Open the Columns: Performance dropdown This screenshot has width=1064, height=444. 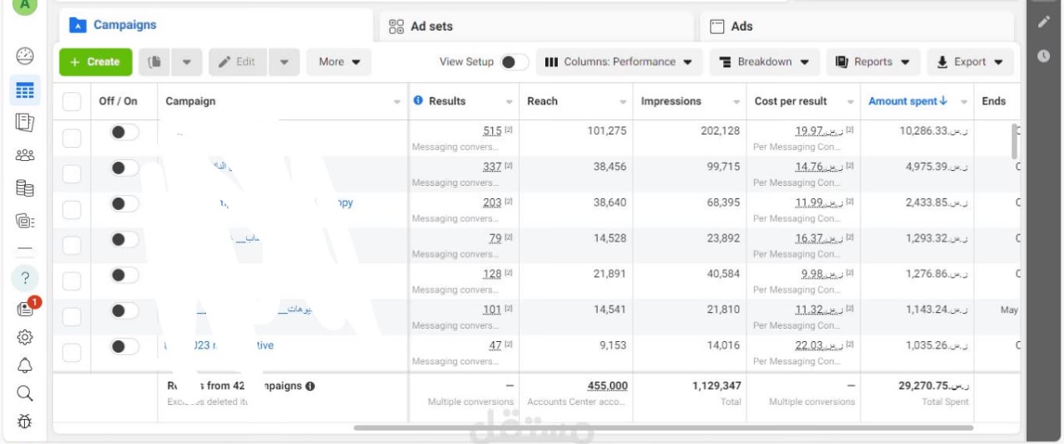tap(619, 62)
